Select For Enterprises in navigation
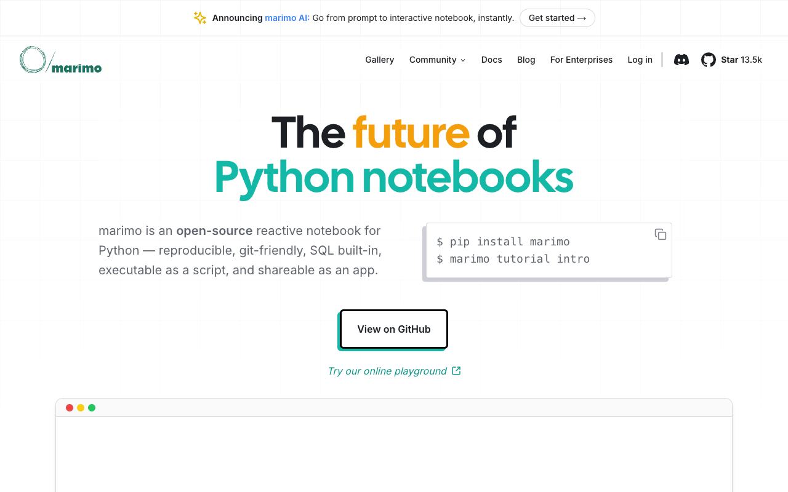Image resolution: width=788 pixels, height=492 pixels. pyautogui.click(x=581, y=60)
